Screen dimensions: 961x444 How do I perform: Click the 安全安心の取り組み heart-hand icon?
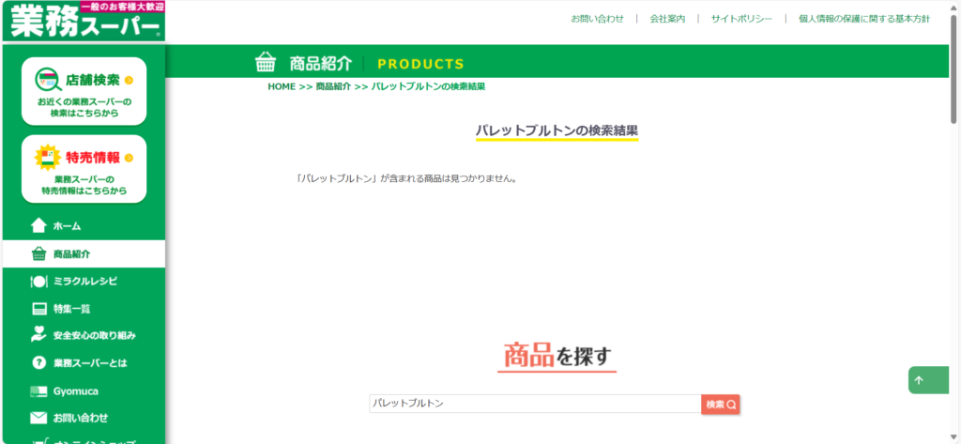point(38,335)
